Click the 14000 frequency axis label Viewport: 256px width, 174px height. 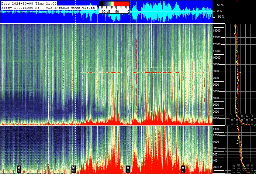217,31
